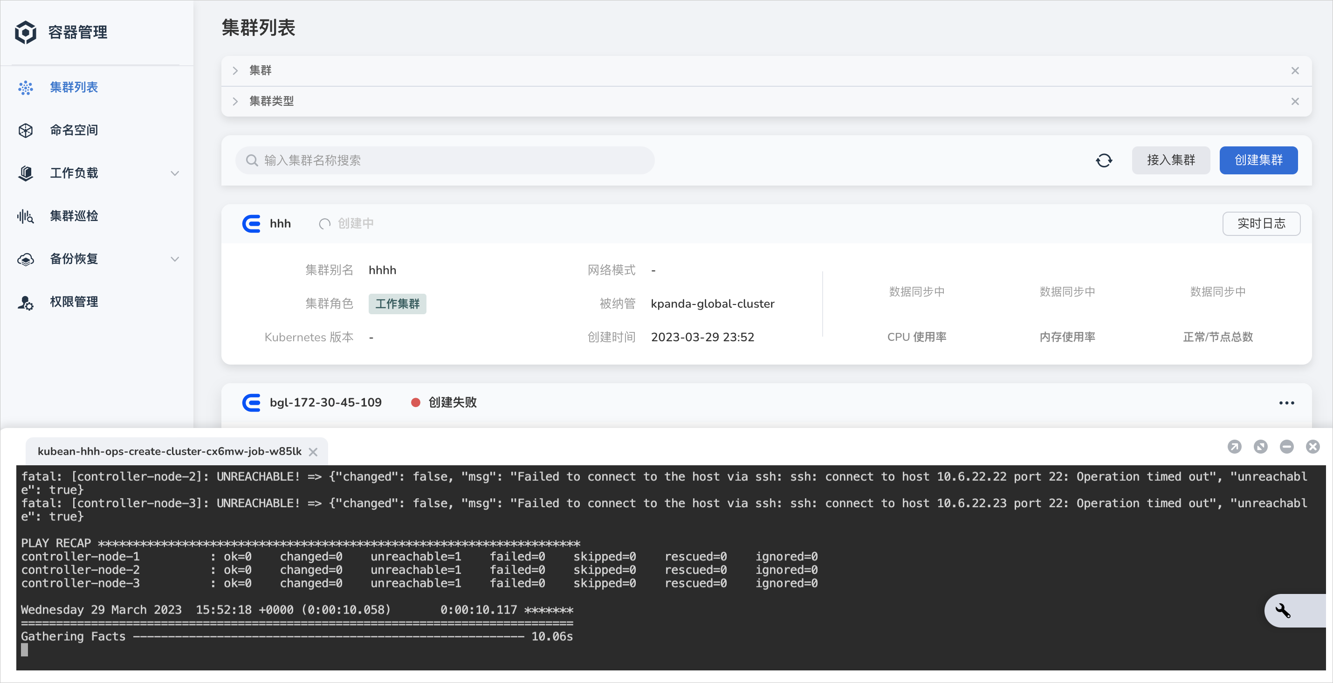Click the container management logo icon
The width and height of the screenshot is (1333, 683).
(25, 33)
